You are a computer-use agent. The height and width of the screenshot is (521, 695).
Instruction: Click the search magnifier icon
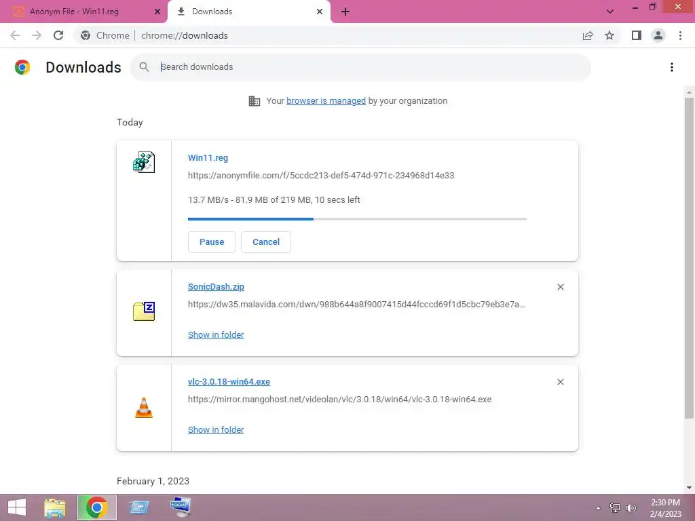[x=144, y=67]
